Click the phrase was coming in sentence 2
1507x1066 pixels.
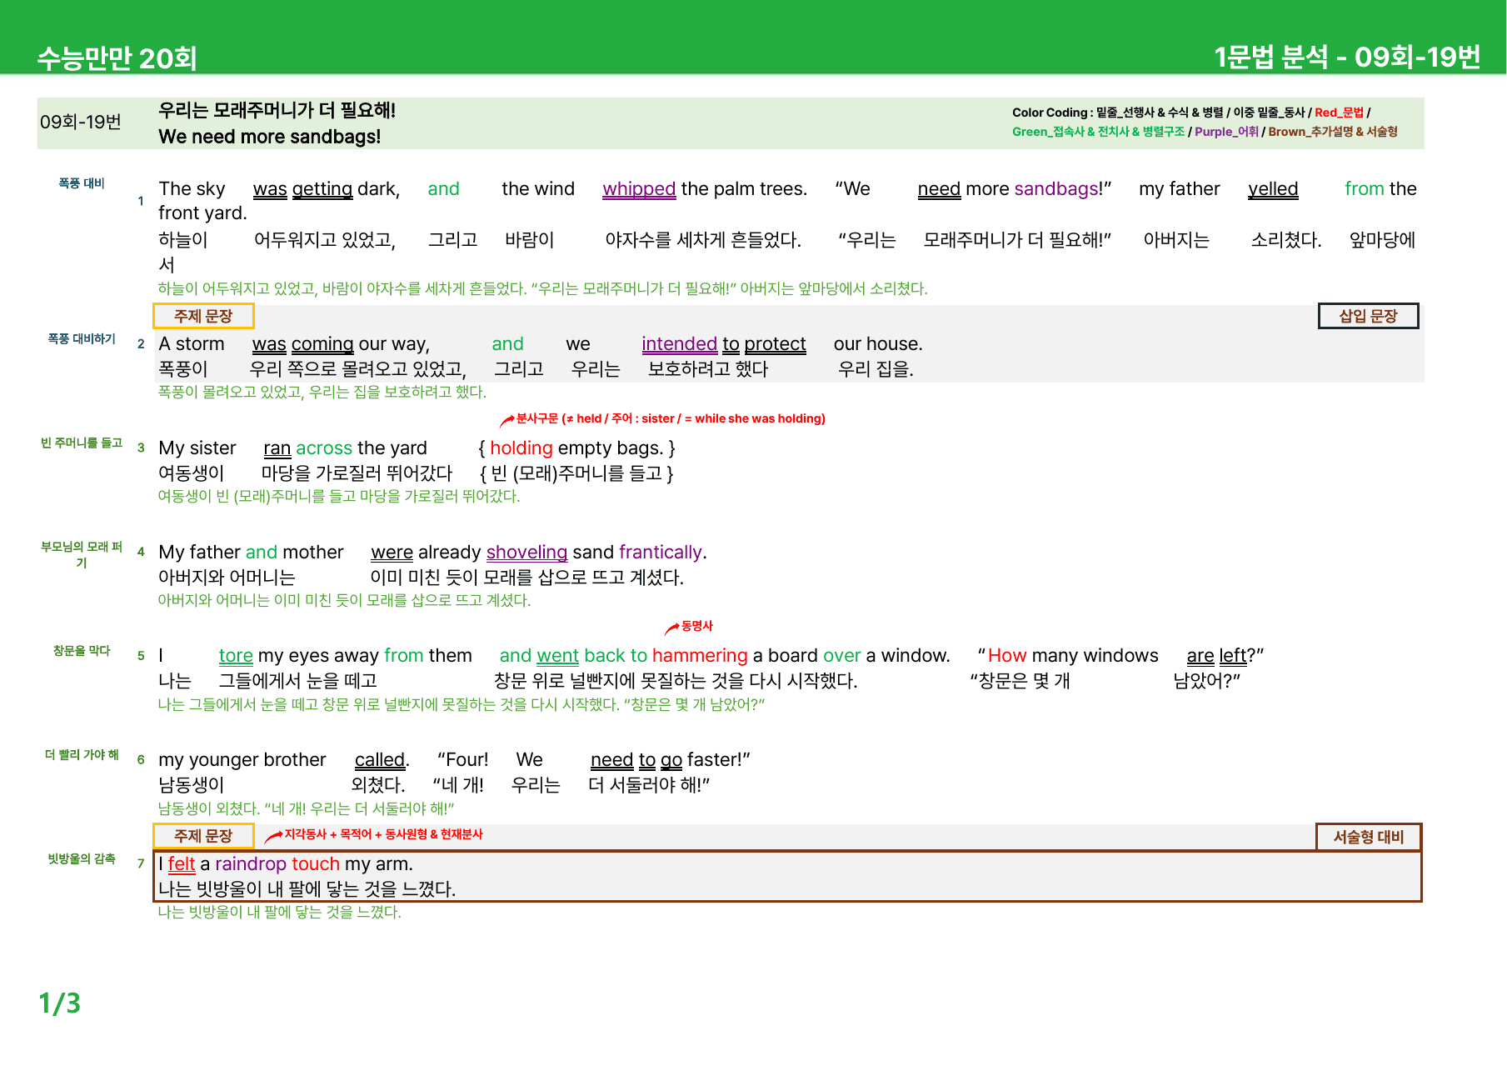303,344
